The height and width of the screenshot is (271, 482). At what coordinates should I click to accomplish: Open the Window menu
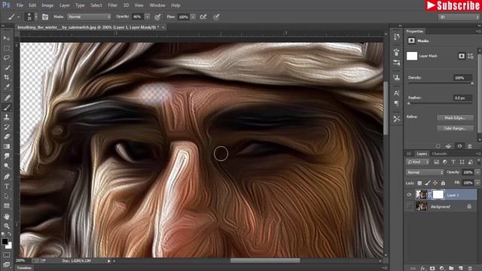pos(157,5)
